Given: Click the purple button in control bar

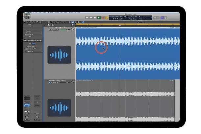Looking at the screenshot, I should click(162, 17).
